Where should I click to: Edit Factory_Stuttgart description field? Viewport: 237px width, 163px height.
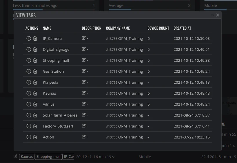pos(83,126)
